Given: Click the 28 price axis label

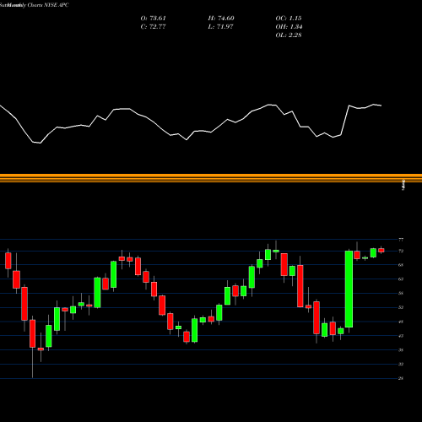Looking at the screenshot, I should 401,378.
